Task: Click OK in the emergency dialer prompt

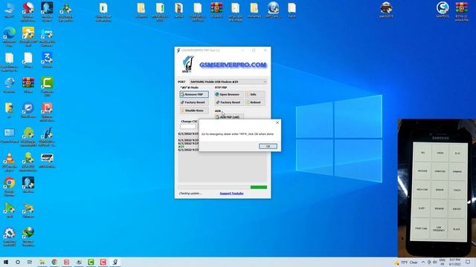Action: [268, 146]
